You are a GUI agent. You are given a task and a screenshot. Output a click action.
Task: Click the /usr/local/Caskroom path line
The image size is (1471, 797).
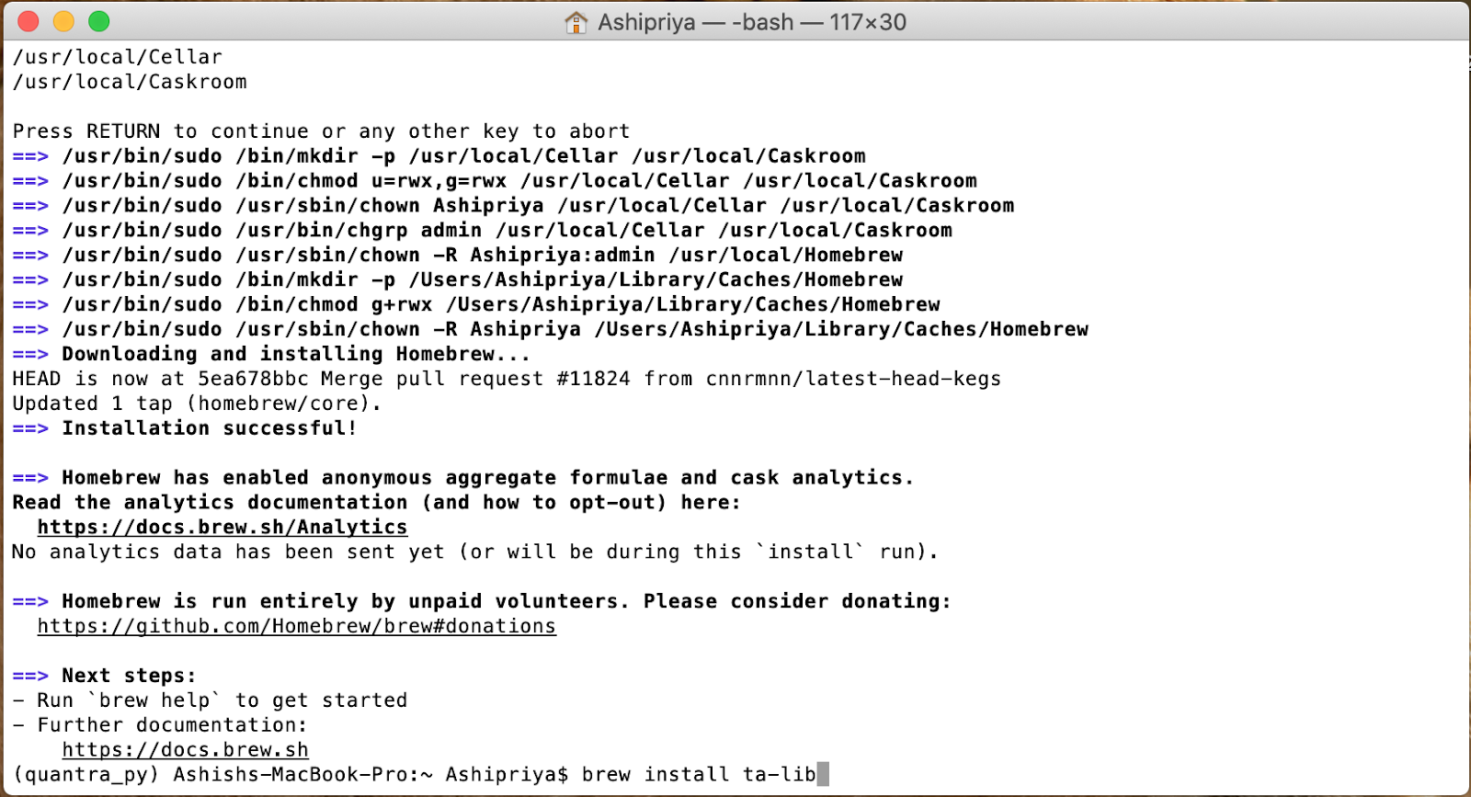coord(130,82)
